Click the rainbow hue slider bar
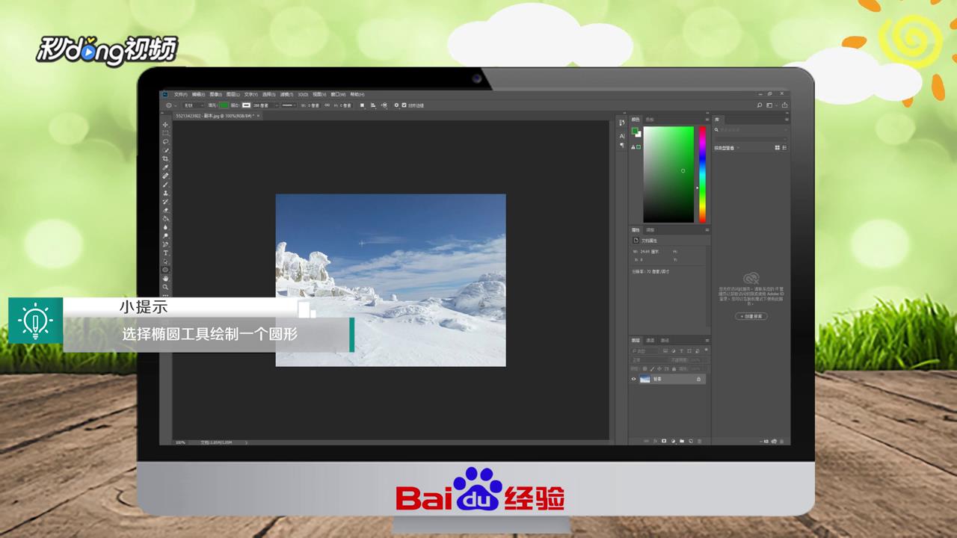The image size is (957, 538). [x=702, y=174]
